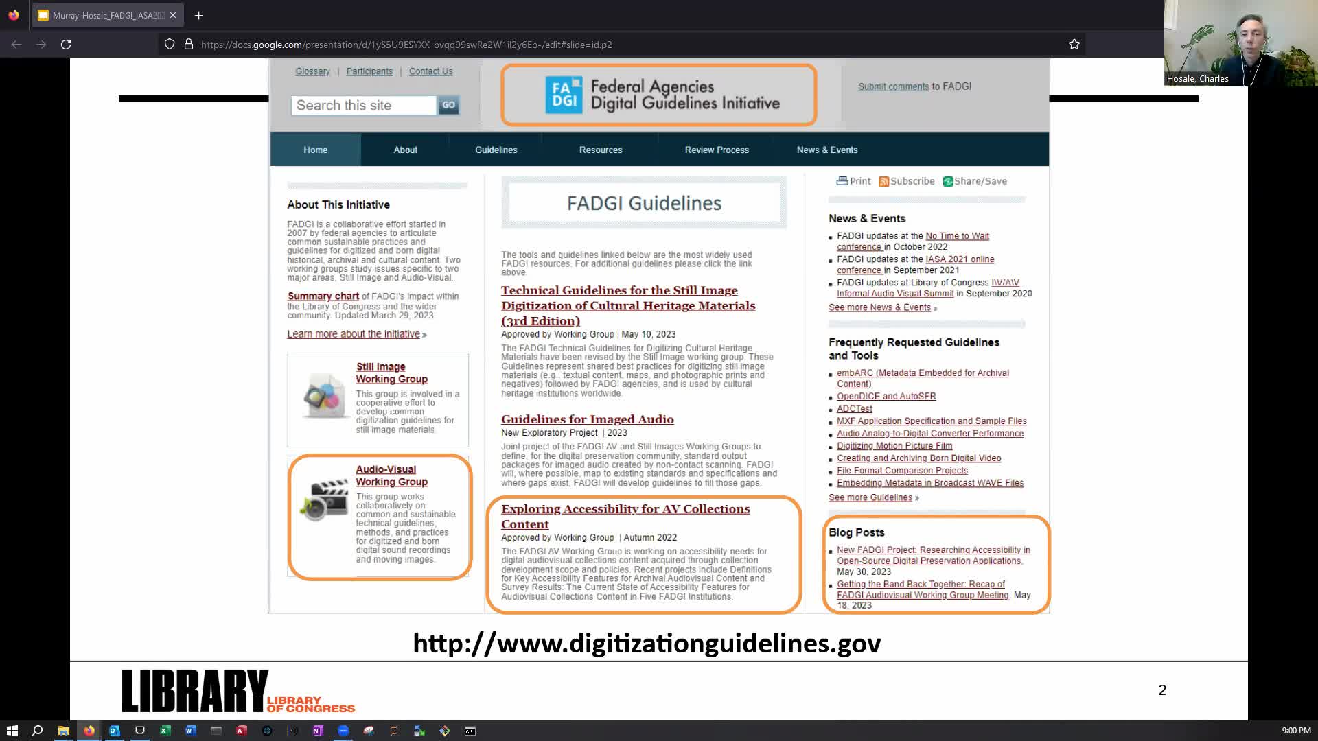This screenshot has width=1318, height=741.
Task: Open File Format Comparison Projects link
Action: [x=902, y=471]
